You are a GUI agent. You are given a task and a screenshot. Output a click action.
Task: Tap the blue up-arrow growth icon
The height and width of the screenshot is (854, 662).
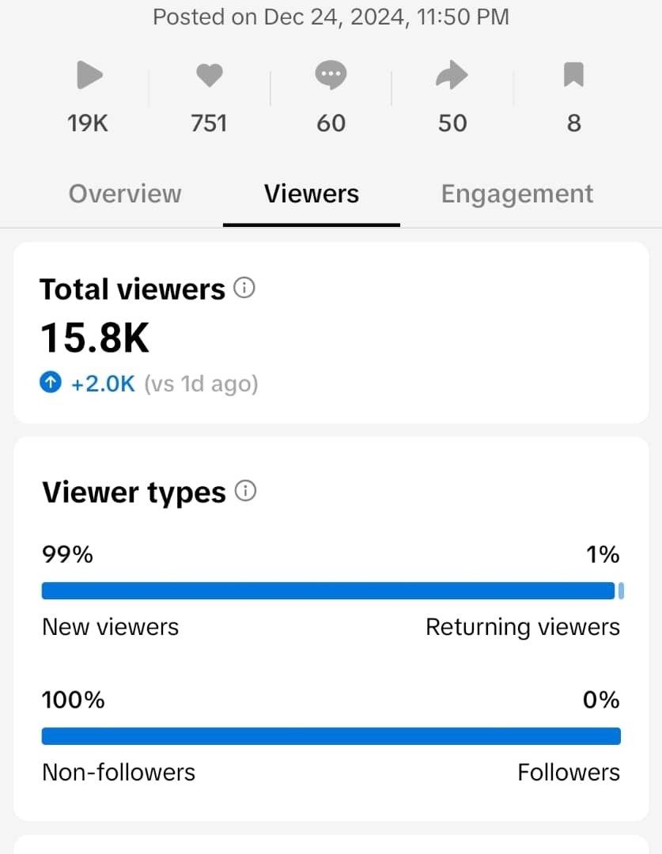tap(51, 384)
